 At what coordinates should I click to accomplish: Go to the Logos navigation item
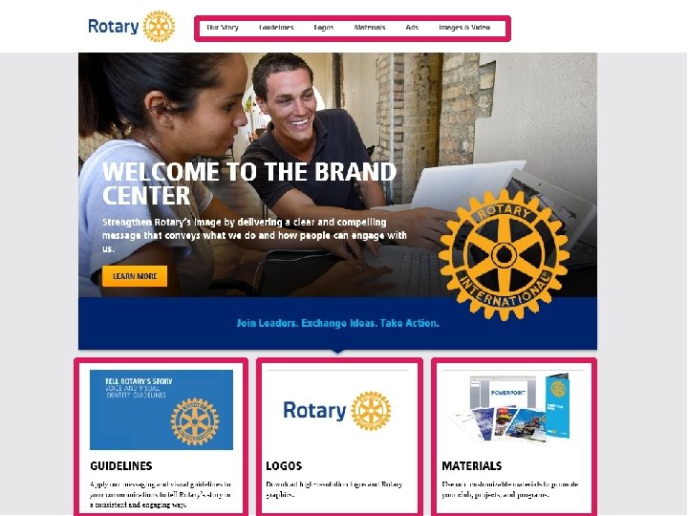click(324, 27)
